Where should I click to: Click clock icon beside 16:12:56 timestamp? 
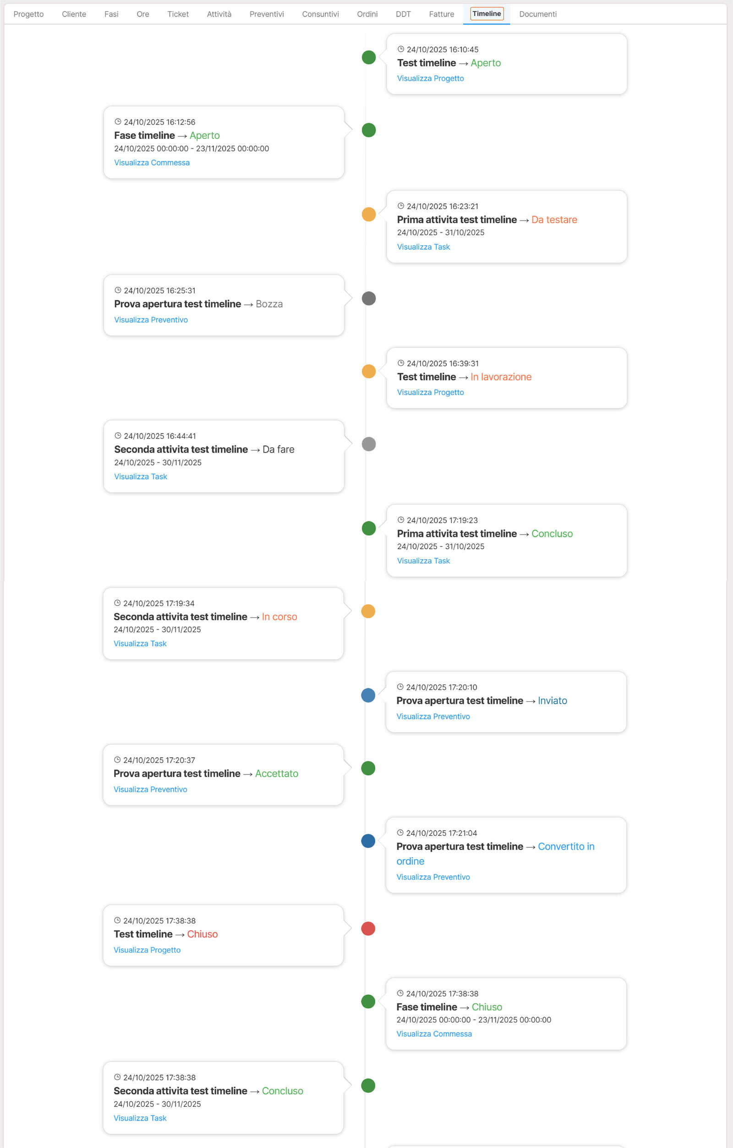pyautogui.click(x=118, y=122)
